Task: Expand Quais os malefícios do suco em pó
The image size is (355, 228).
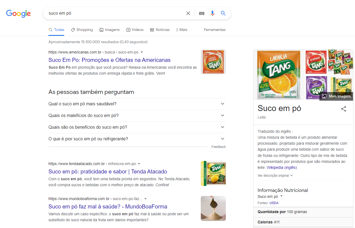Action: 137,116
